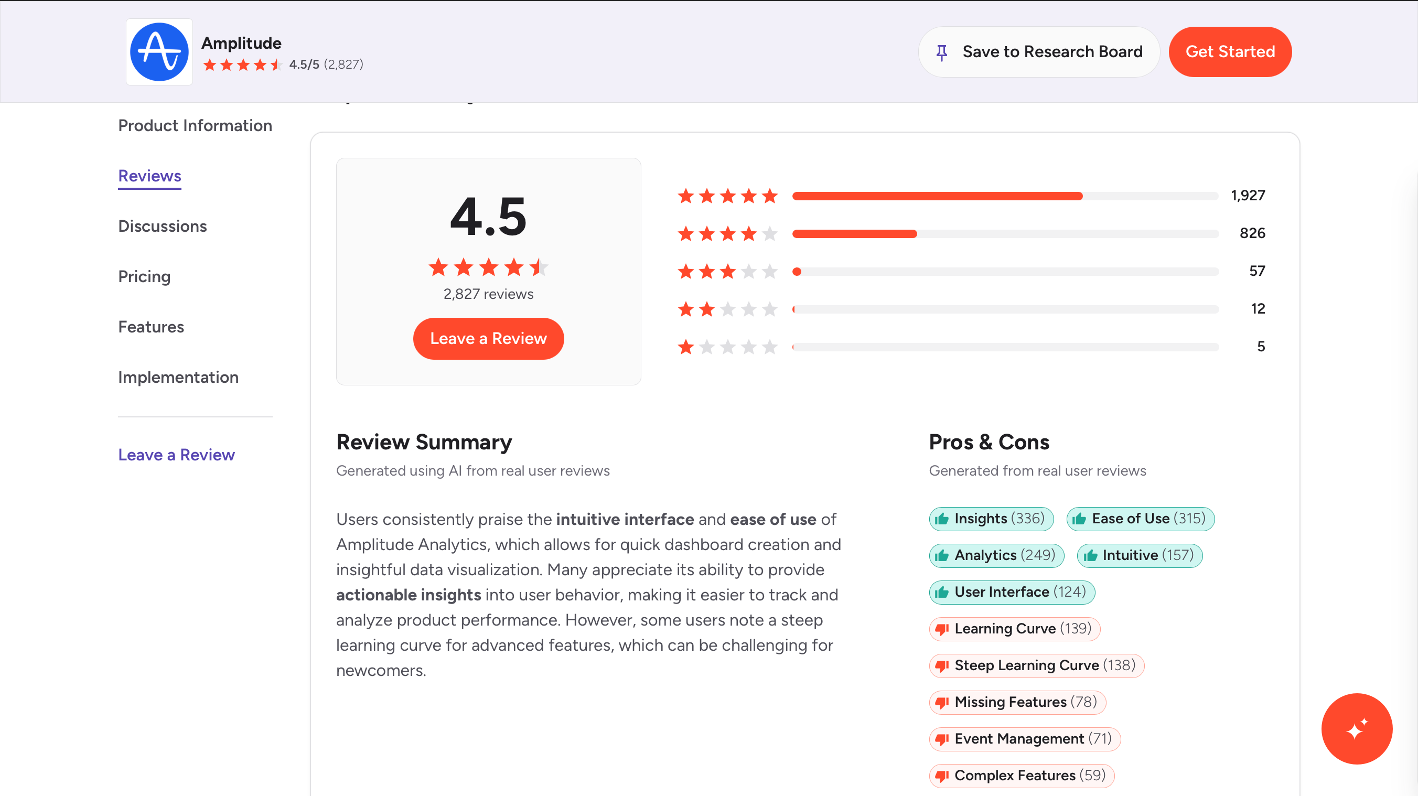Select the Steep Learning Curve (138) tag
1418x796 pixels.
pos(1036,665)
